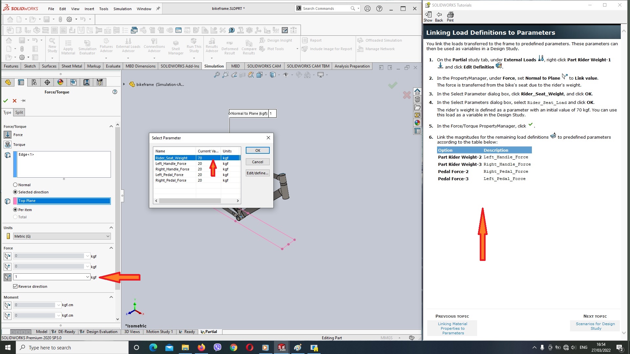Toggle Normal to Plane force button

click(8, 277)
